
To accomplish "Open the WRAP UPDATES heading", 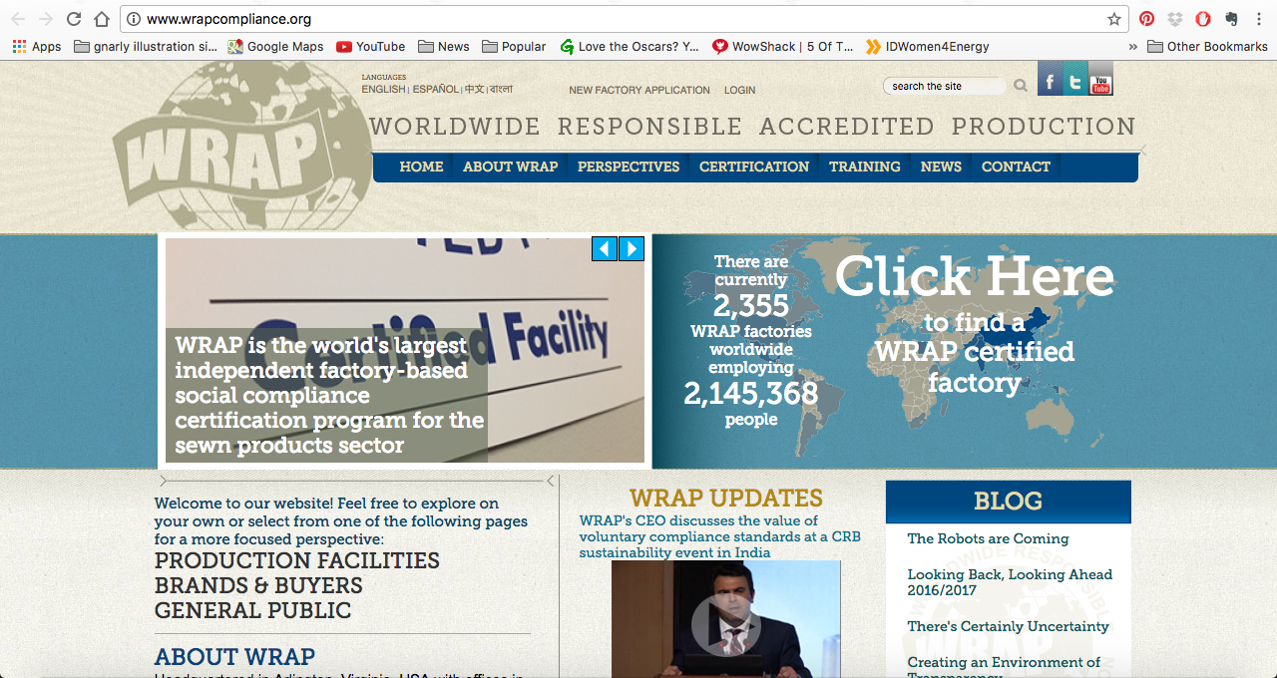I will tap(726, 498).
